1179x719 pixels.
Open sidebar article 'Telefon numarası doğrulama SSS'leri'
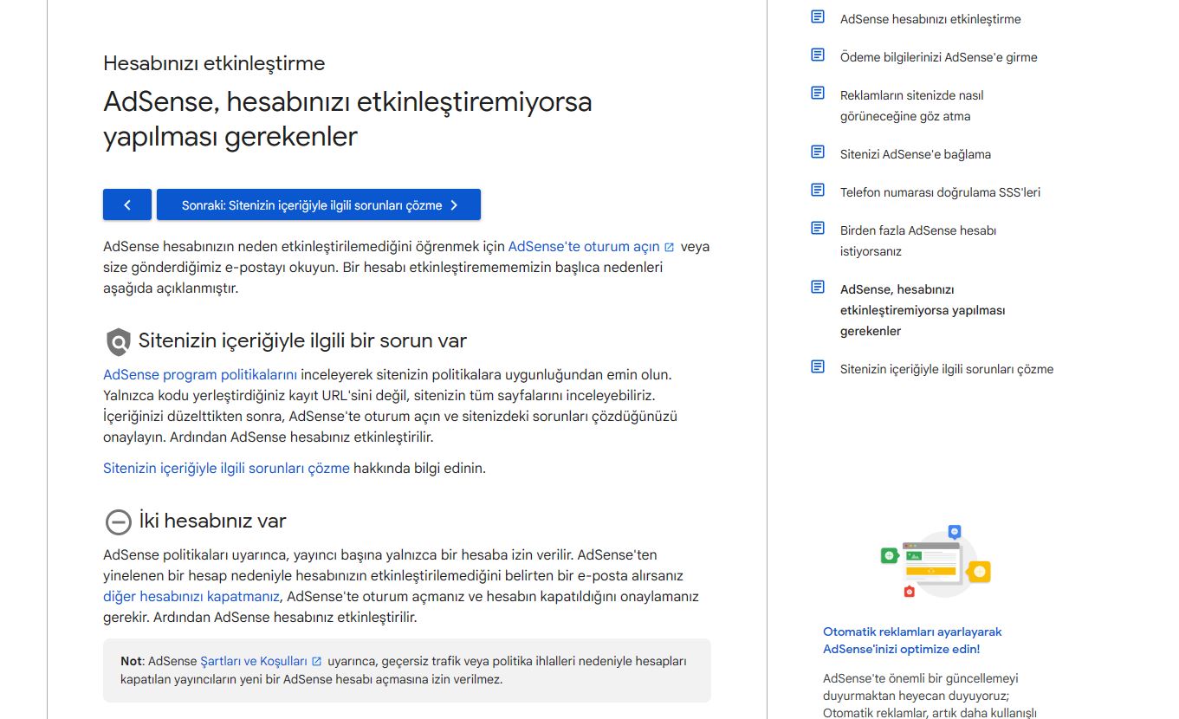click(940, 192)
